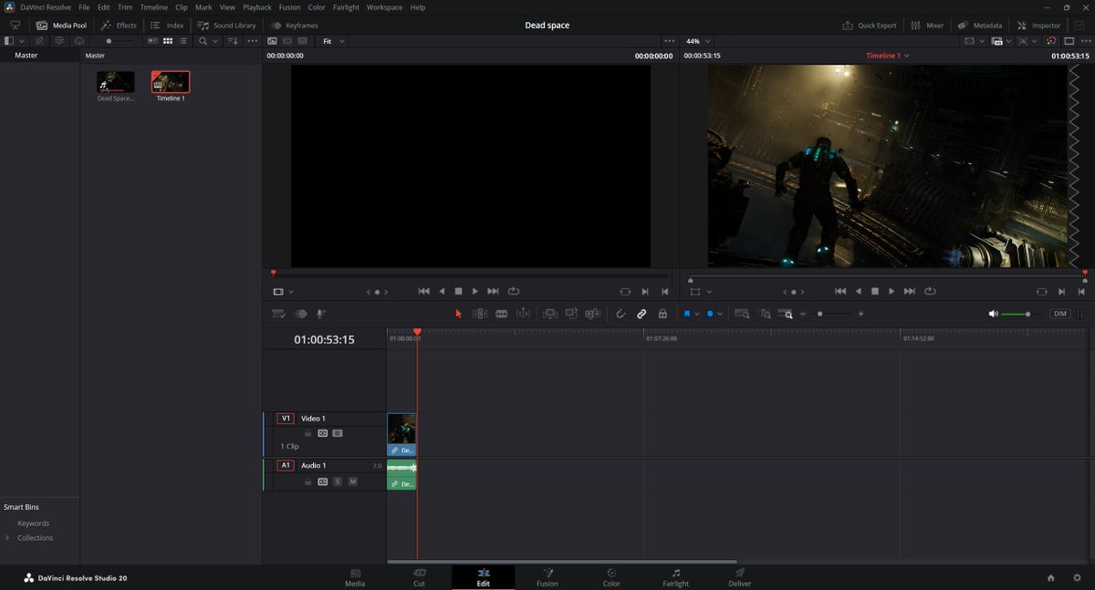
Task: Activate the Trim Edit Mode tool
Action: [x=480, y=314]
